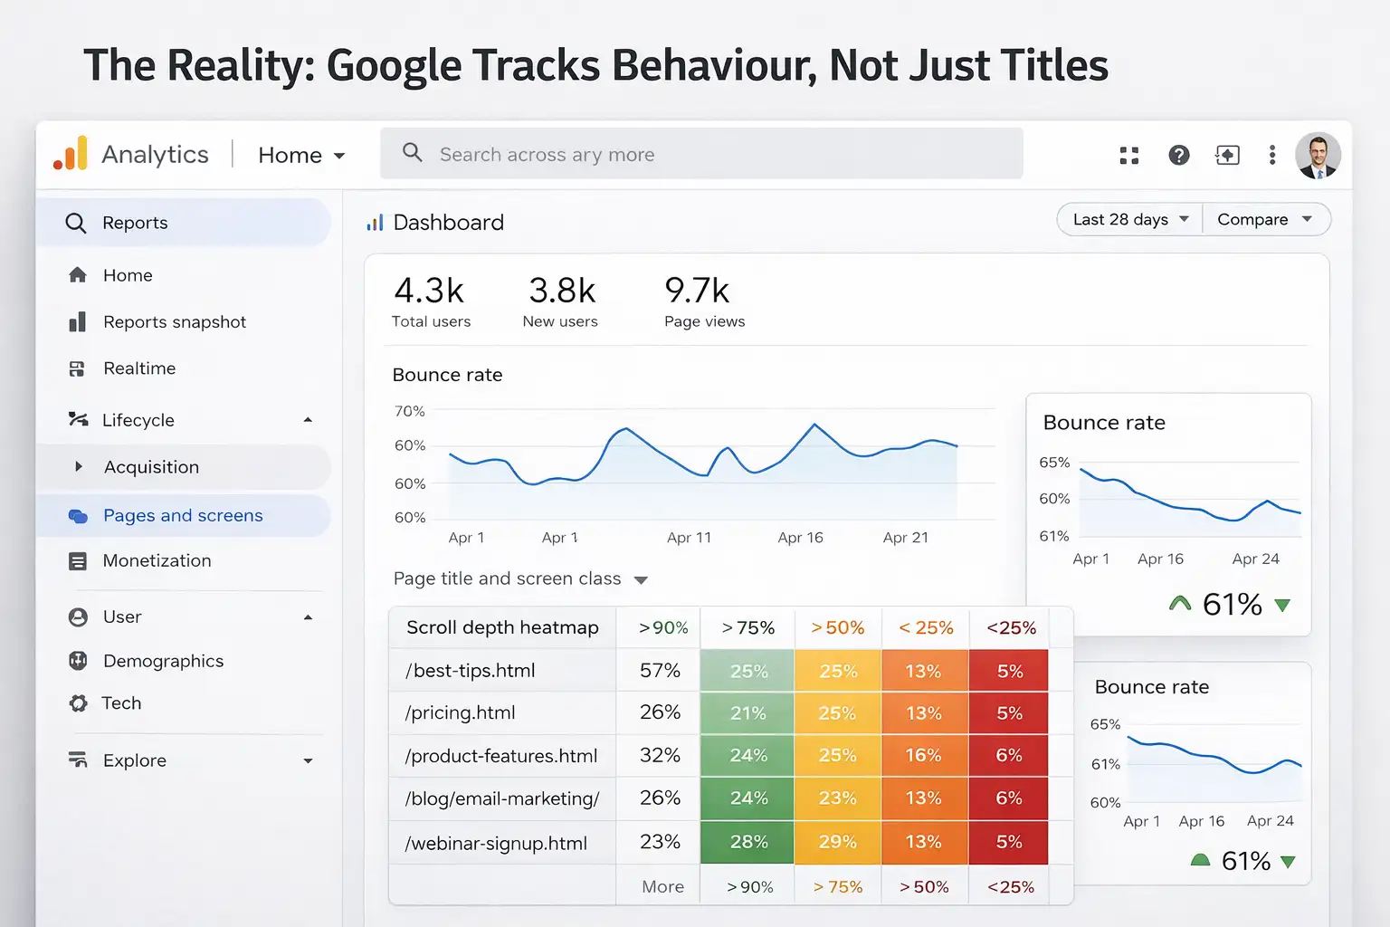Click the Monetization sidebar icon
1390x927 pixels.
tap(79, 561)
